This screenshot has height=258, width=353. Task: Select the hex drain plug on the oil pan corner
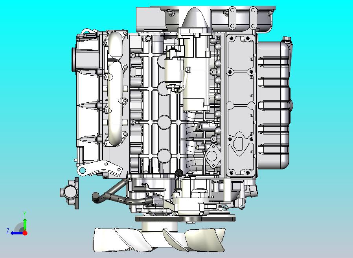click(286, 39)
